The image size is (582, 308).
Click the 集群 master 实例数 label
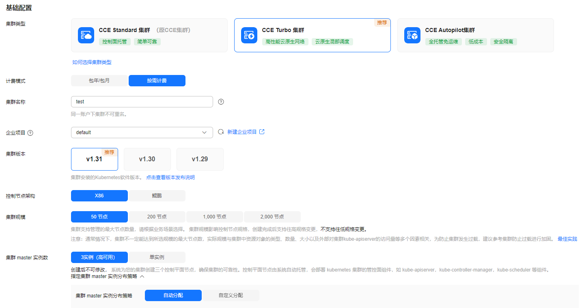click(27, 258)
